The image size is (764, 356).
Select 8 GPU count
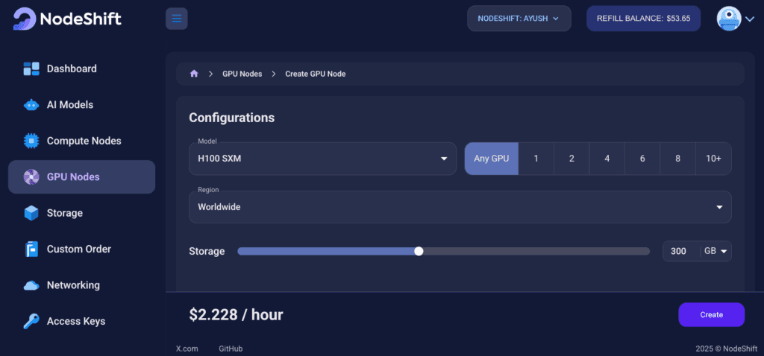677,159
